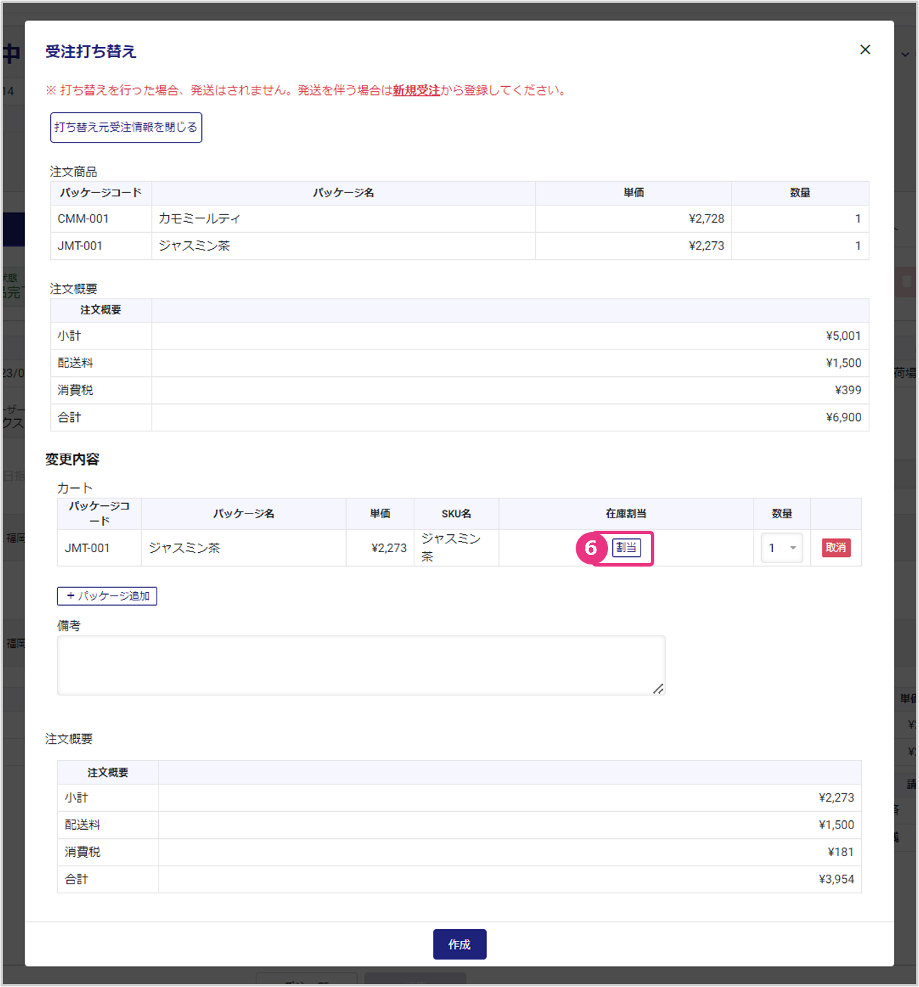
Task: Click 打ち替え元受注情報を閉じる button
Action: click(126, 128)
